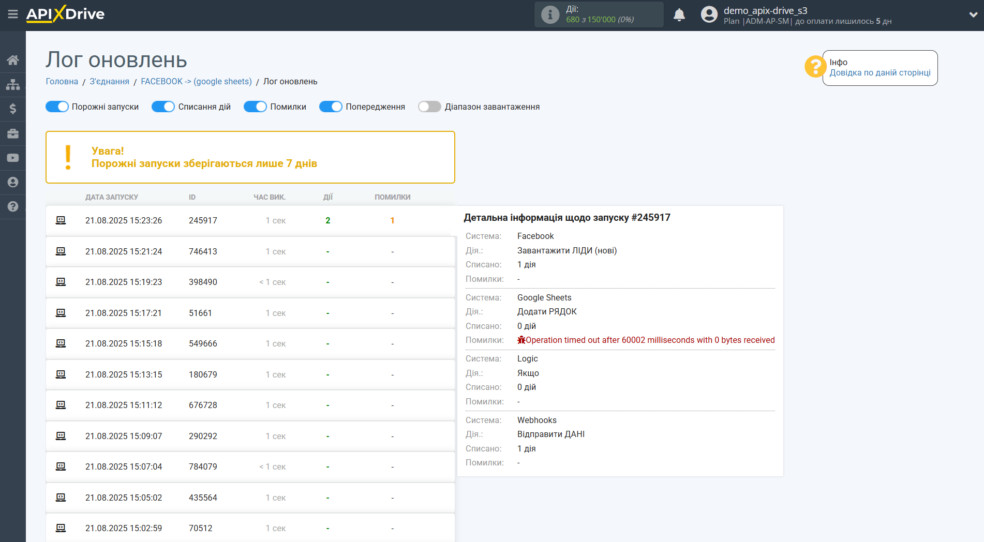Screen dimensions: 984x542
Task: Enable Діапазон завантаження switch
Action: (x=429, y=107)
